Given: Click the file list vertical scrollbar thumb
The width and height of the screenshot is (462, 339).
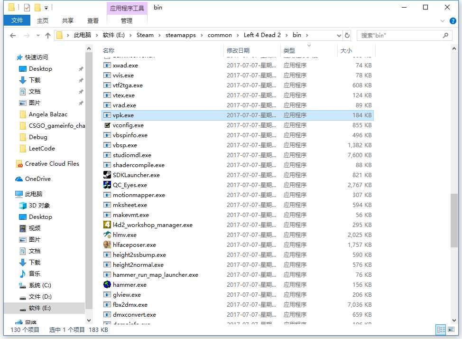Looking at the screenshot, I should [x=454, y=221].
